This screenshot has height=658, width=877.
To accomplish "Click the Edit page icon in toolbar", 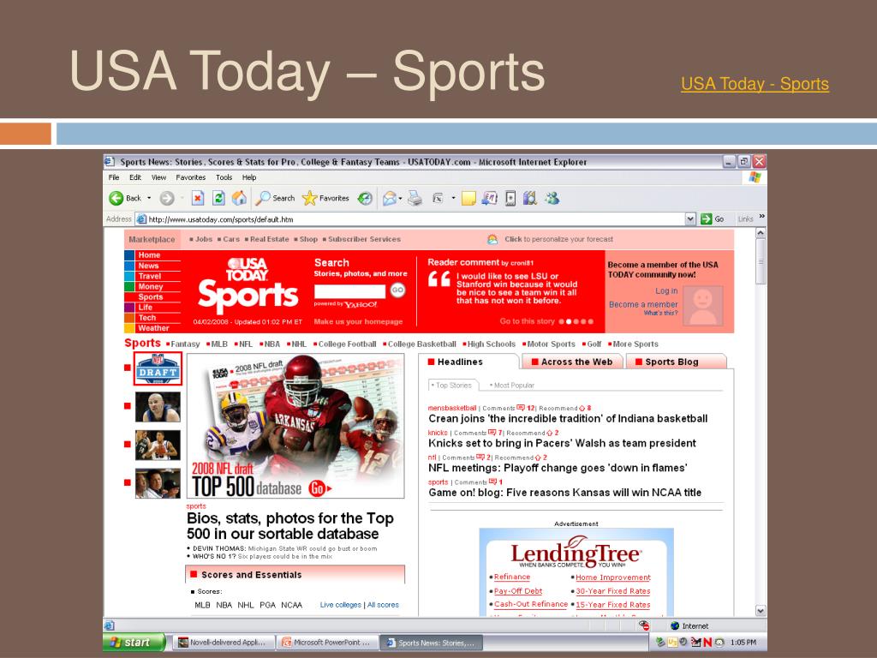I will pos(438,198).
